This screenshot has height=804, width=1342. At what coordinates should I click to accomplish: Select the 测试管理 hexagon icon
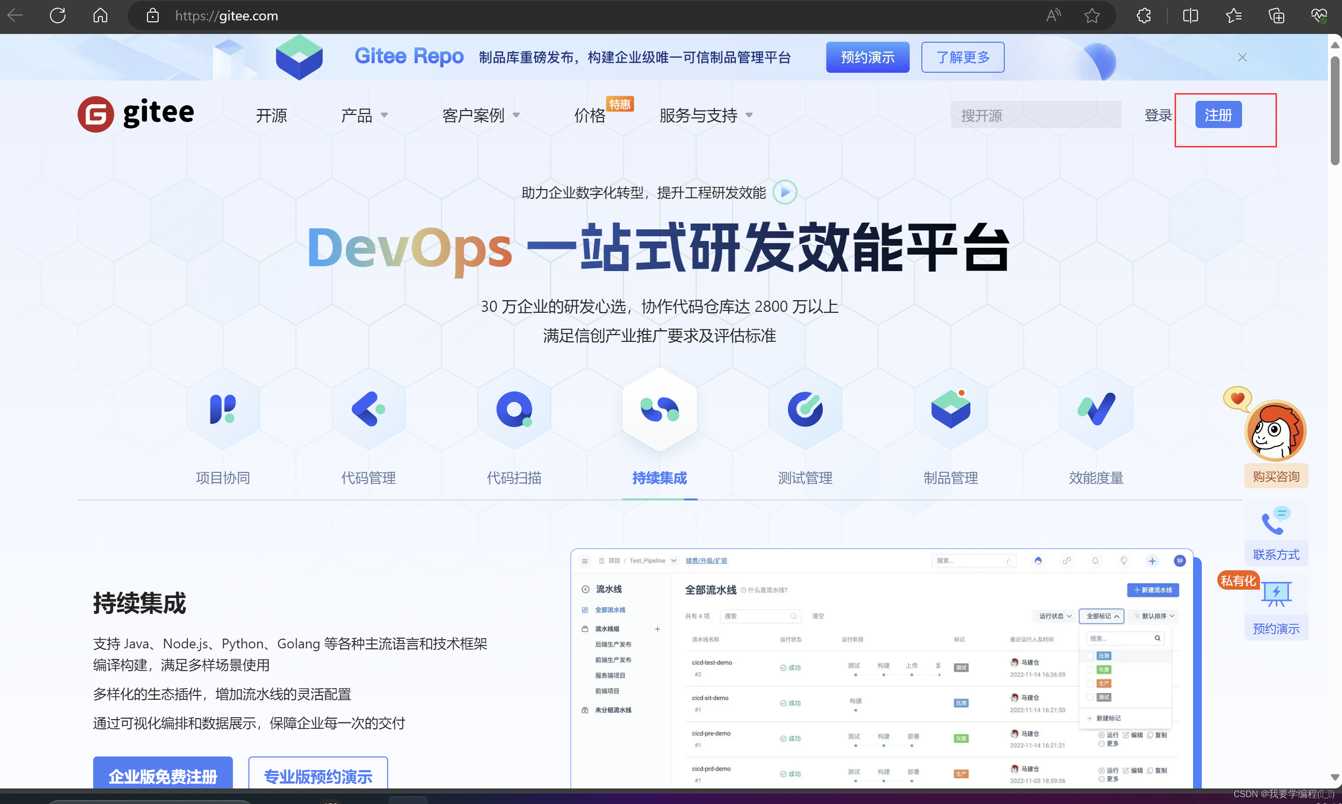pos(805,409)
